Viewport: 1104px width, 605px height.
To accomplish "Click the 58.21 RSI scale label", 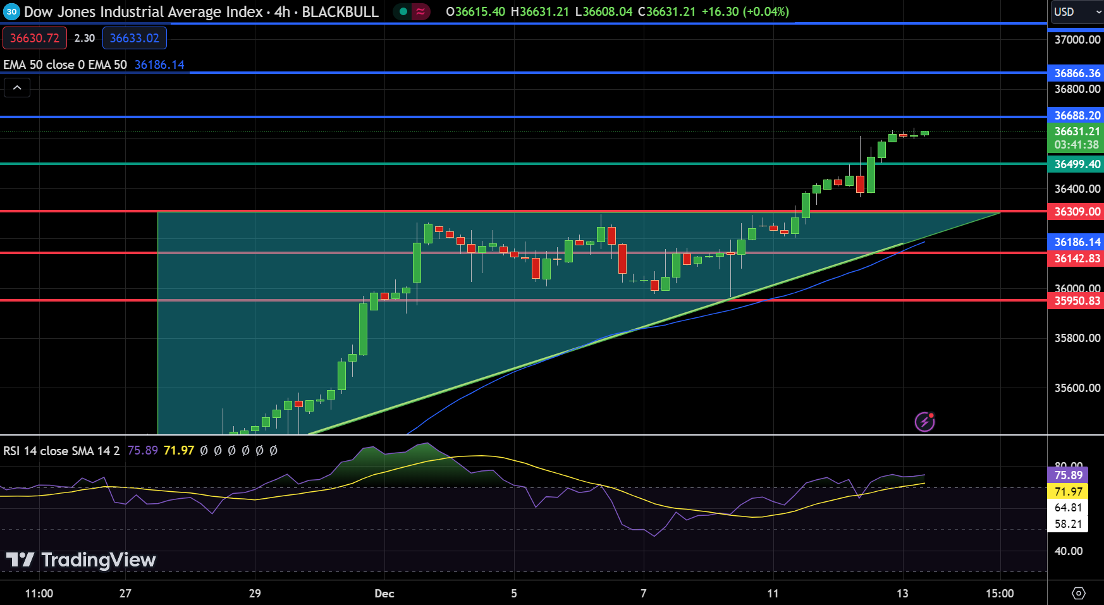I will coord(1068,524).
